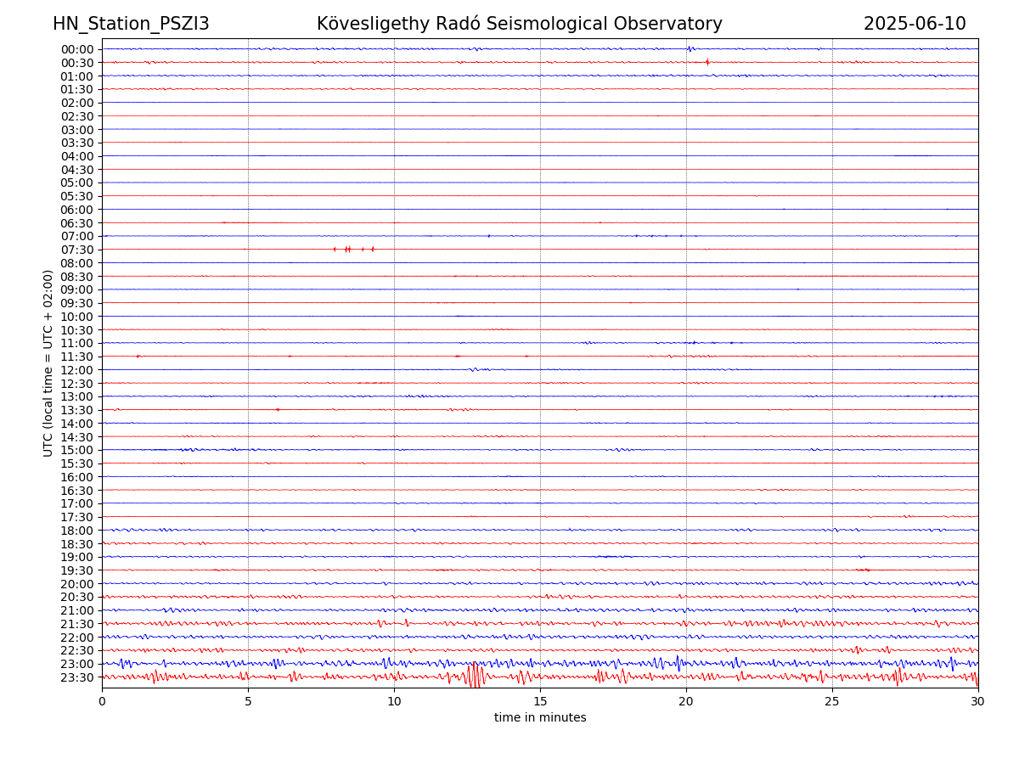
Task: Click the largest red burst on the 23:30 trace
Action: click(x=474, y=676)
